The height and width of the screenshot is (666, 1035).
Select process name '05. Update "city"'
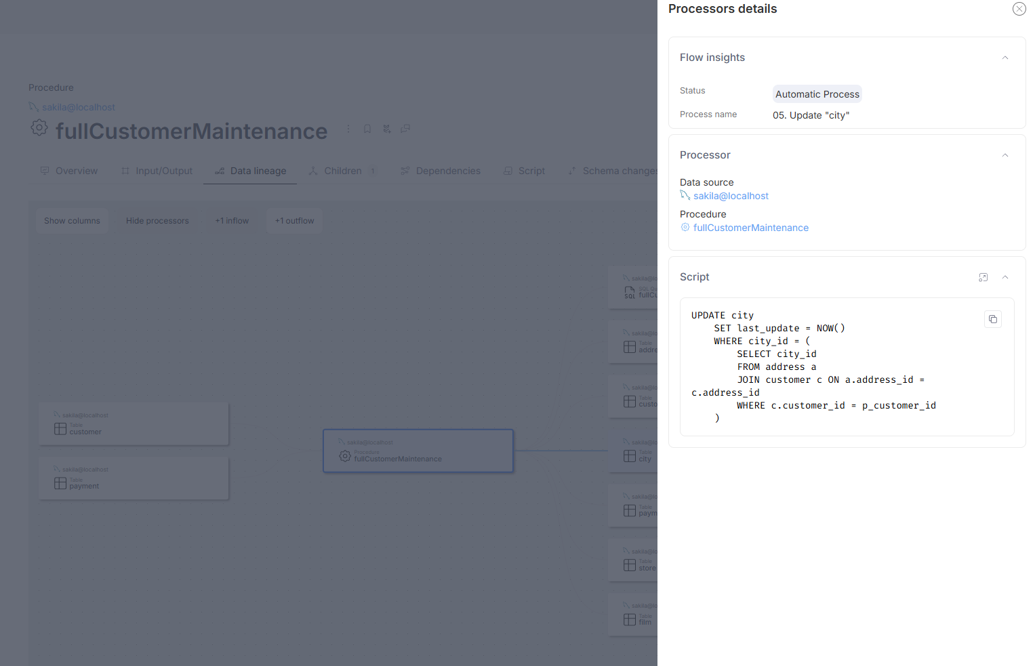[x=811, y=115]
